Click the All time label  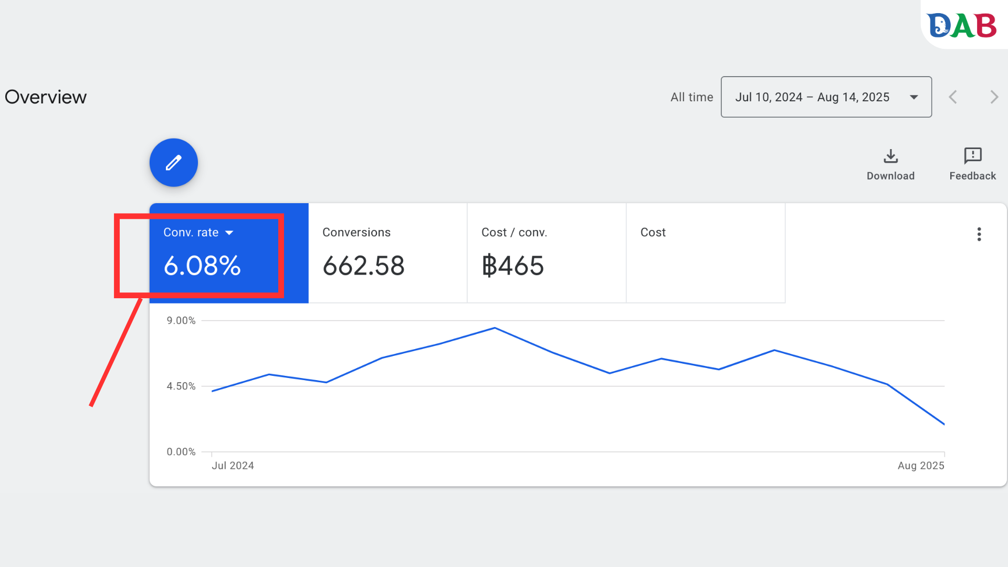(691, 97)
